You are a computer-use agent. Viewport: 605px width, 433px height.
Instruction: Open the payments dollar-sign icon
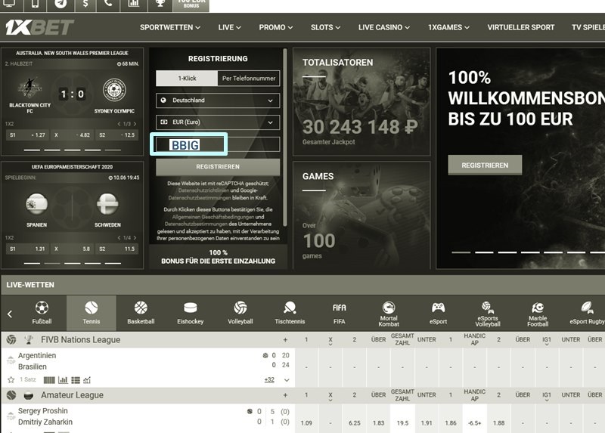click(x=85, y=4)
